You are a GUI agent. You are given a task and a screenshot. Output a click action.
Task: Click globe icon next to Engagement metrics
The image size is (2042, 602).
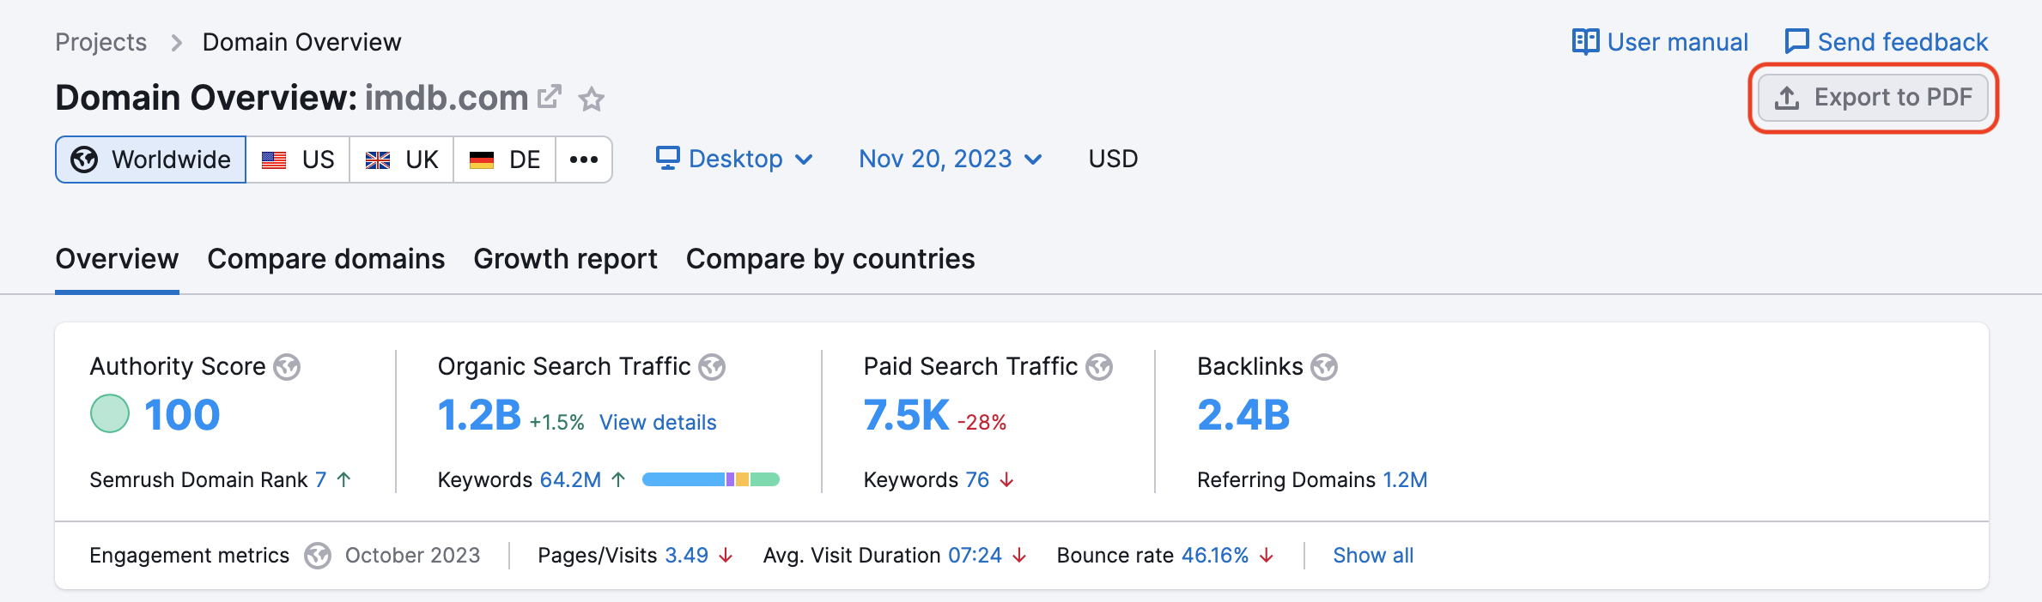tap(318, 556)
